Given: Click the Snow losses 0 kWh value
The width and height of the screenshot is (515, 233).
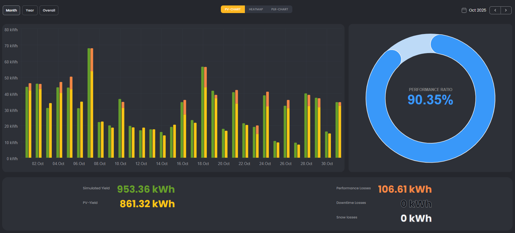Looking at the screenshot, I should [x=416, y=218].
